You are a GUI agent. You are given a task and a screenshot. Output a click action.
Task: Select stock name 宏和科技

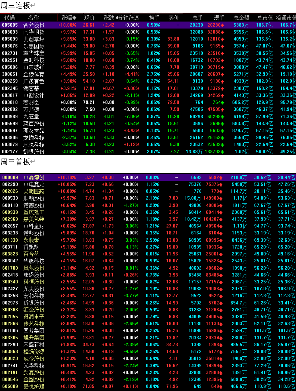(x=34, y=296)
